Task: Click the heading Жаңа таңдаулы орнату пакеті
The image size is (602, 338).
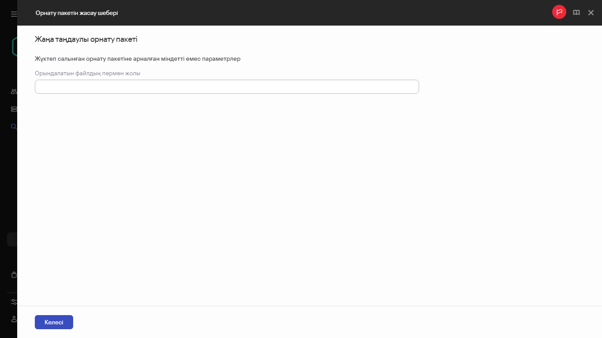Action: point(86,39)
